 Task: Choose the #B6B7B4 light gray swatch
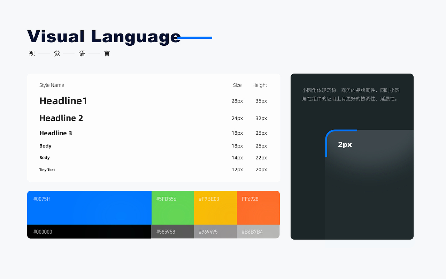pyautogui.click(x=258, y=232)
